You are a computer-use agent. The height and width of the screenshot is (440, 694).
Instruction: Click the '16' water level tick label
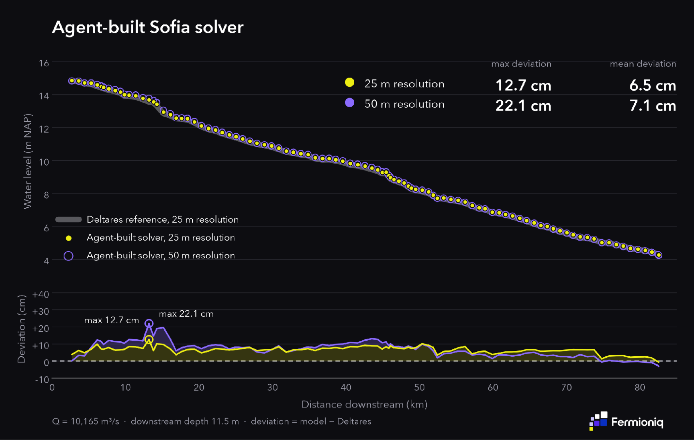pyautogui.click(x=44, y=63)
